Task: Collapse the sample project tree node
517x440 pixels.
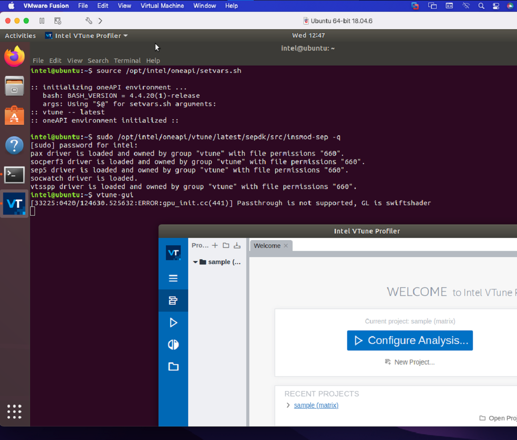Action: click(196, 262)
